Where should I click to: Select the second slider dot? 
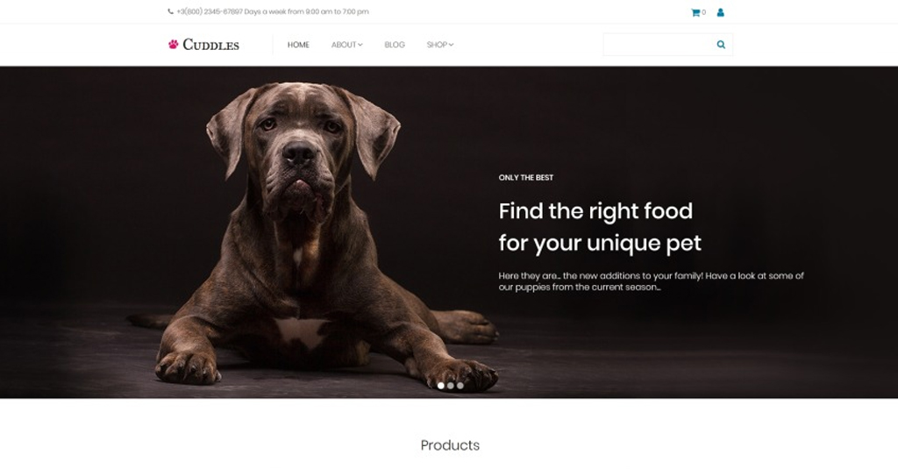pyautogui.click(x=450, y=386)
